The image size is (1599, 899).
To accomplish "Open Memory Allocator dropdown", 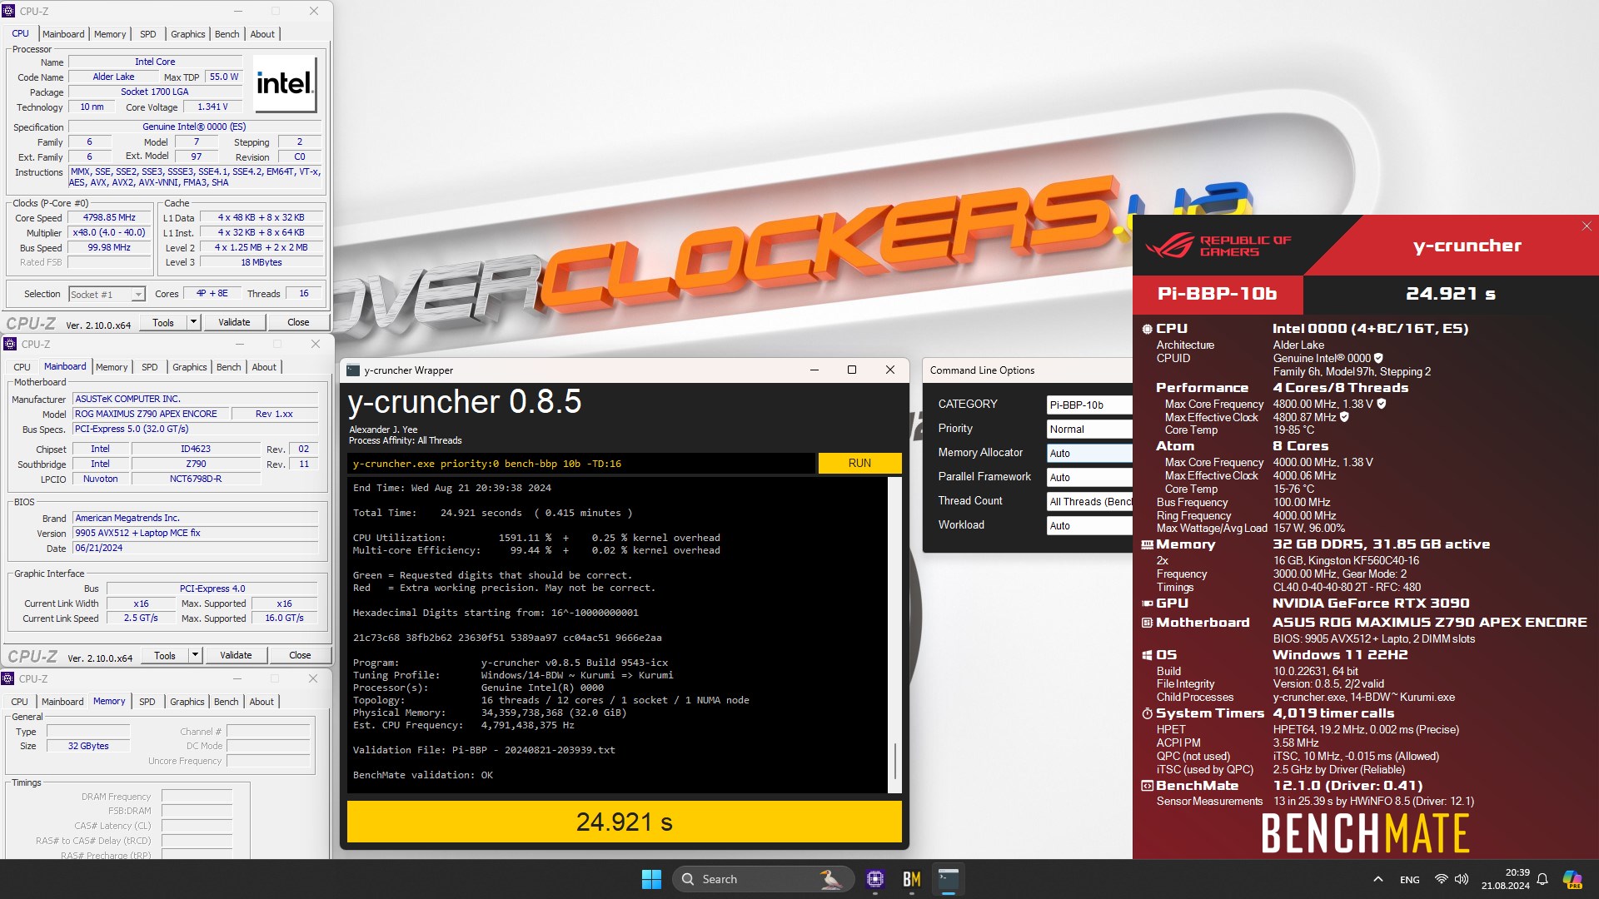I will coord(1089,453).
